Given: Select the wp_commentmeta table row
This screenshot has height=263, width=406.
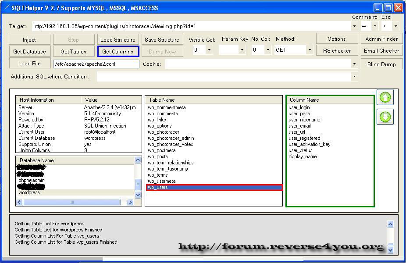Looking at the screenshot, I should pos(214,107).
